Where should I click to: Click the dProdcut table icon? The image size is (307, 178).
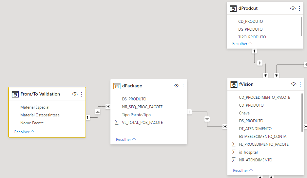pos(233,8)
